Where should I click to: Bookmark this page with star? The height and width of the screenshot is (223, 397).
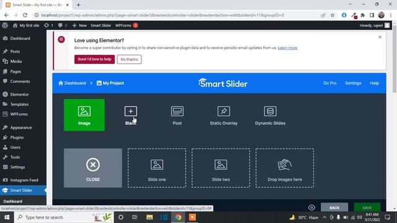pos(332,15)
